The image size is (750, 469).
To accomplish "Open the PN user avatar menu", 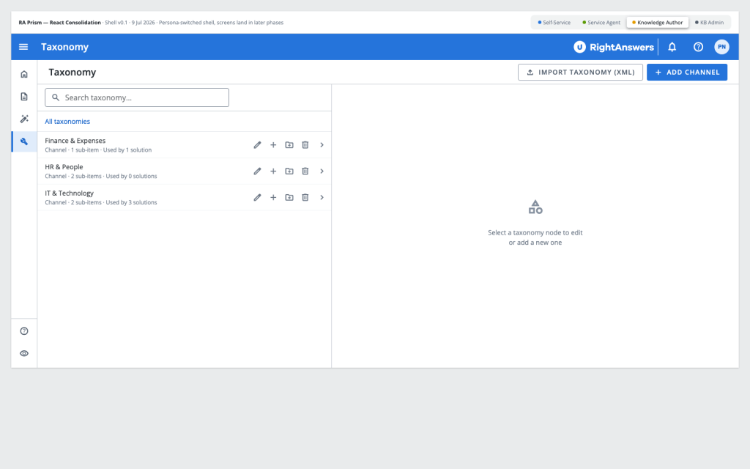I will 721,47.
